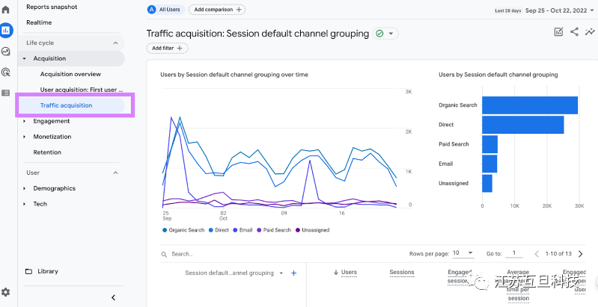Click the Share this report icon
Image resolution: width=598 pixels, height=307 pixels.
pos(575,32)
